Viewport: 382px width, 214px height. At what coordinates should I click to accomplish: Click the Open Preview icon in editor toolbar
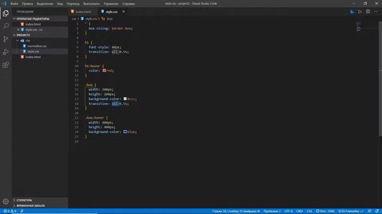pos(352,12)
